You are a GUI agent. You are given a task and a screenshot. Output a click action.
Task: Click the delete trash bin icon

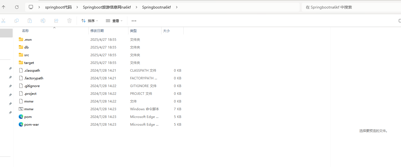[69, 21]
